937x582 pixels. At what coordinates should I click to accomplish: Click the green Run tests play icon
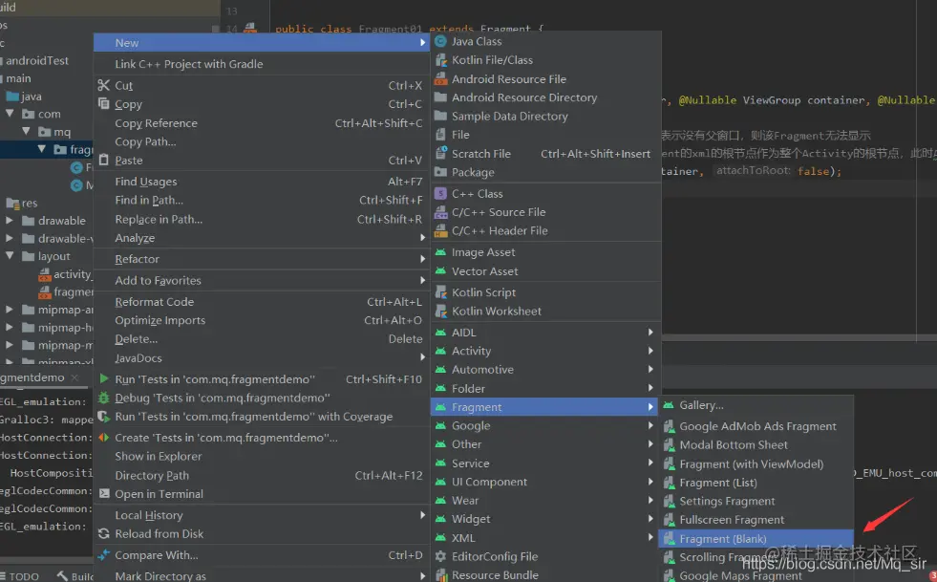point(104,378)
